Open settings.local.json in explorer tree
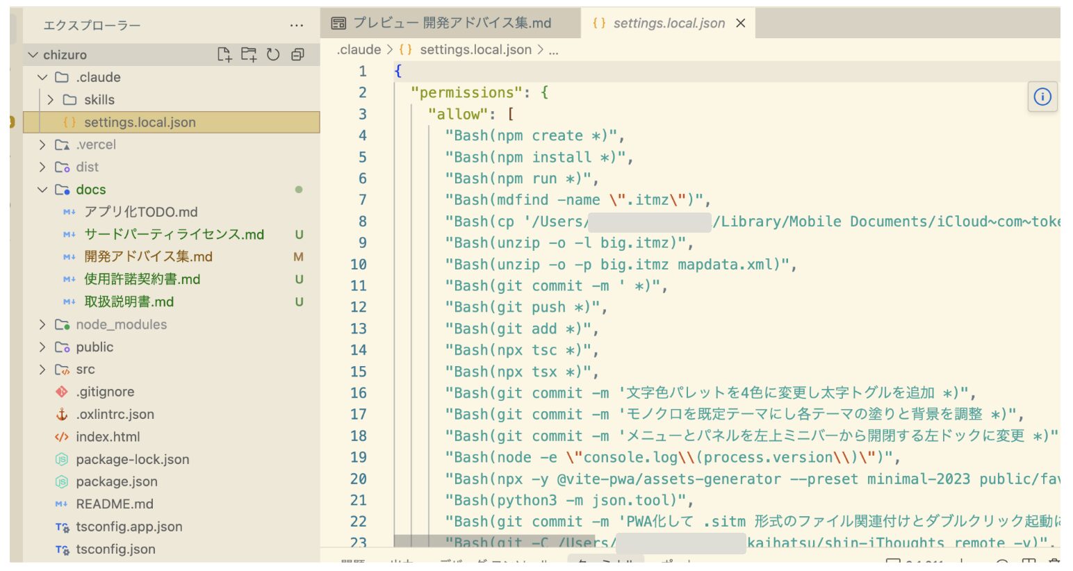 pyautogui.click(x=172, y=122)
